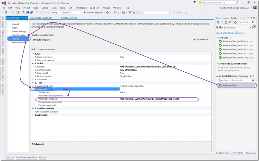Select the General settings page

point(15,24)
